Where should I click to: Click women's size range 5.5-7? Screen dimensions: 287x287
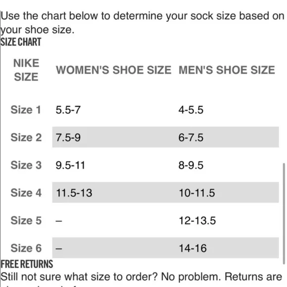(x=68, y=110)
